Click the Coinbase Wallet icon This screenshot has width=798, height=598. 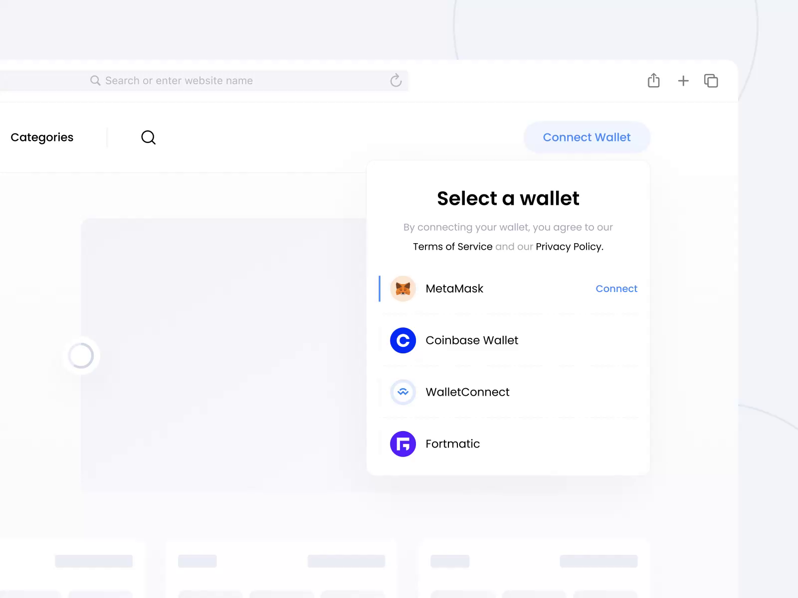point(402,340)
